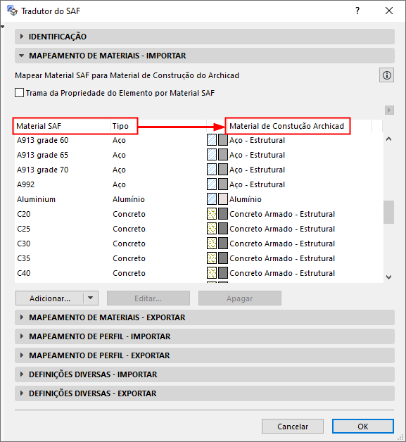Select the C40 material row

coord(198,273)
